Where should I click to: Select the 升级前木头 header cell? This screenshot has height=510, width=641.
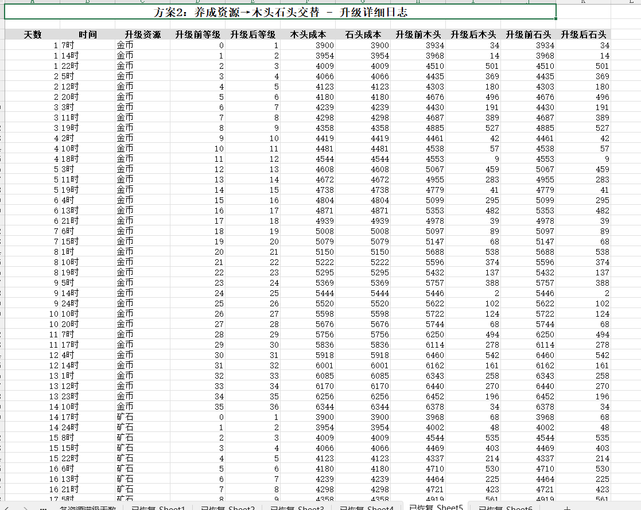point(418,35)
